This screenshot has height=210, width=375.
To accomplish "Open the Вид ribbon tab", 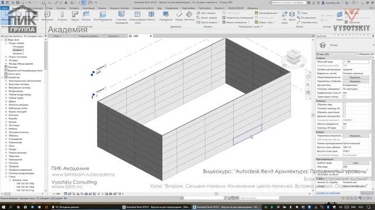I will [159, 8].
